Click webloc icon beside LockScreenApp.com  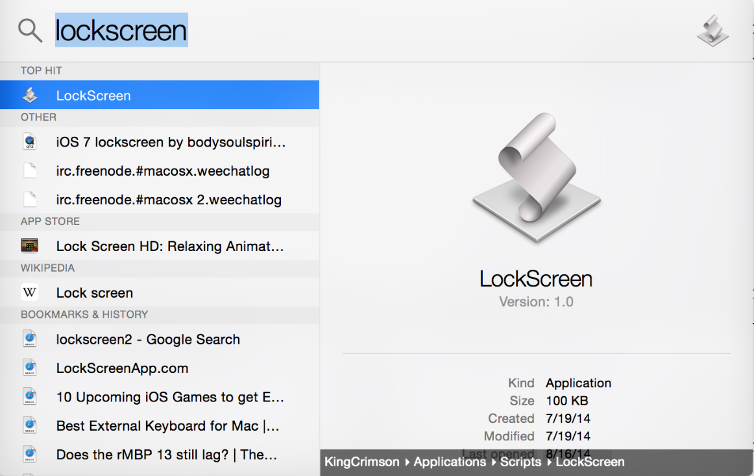point(30,368)
